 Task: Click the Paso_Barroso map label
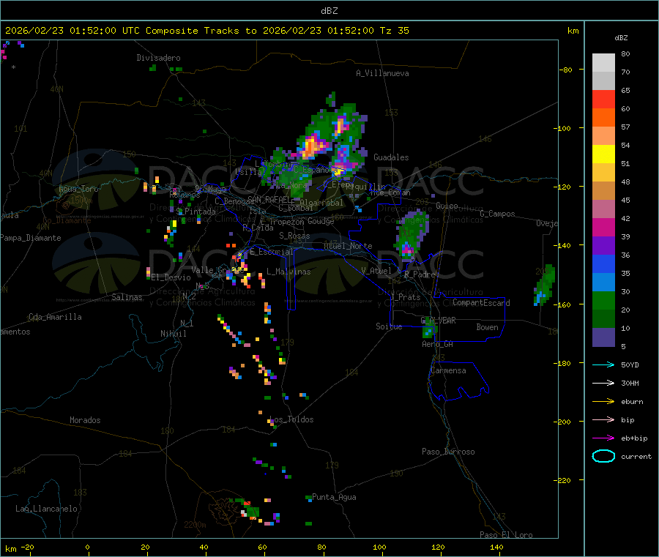point(448,452)
